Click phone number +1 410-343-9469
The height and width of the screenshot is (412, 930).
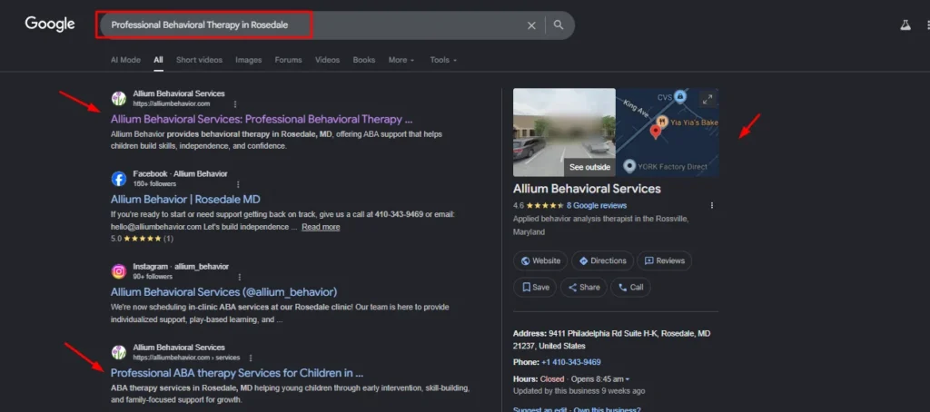click(571, 362)
